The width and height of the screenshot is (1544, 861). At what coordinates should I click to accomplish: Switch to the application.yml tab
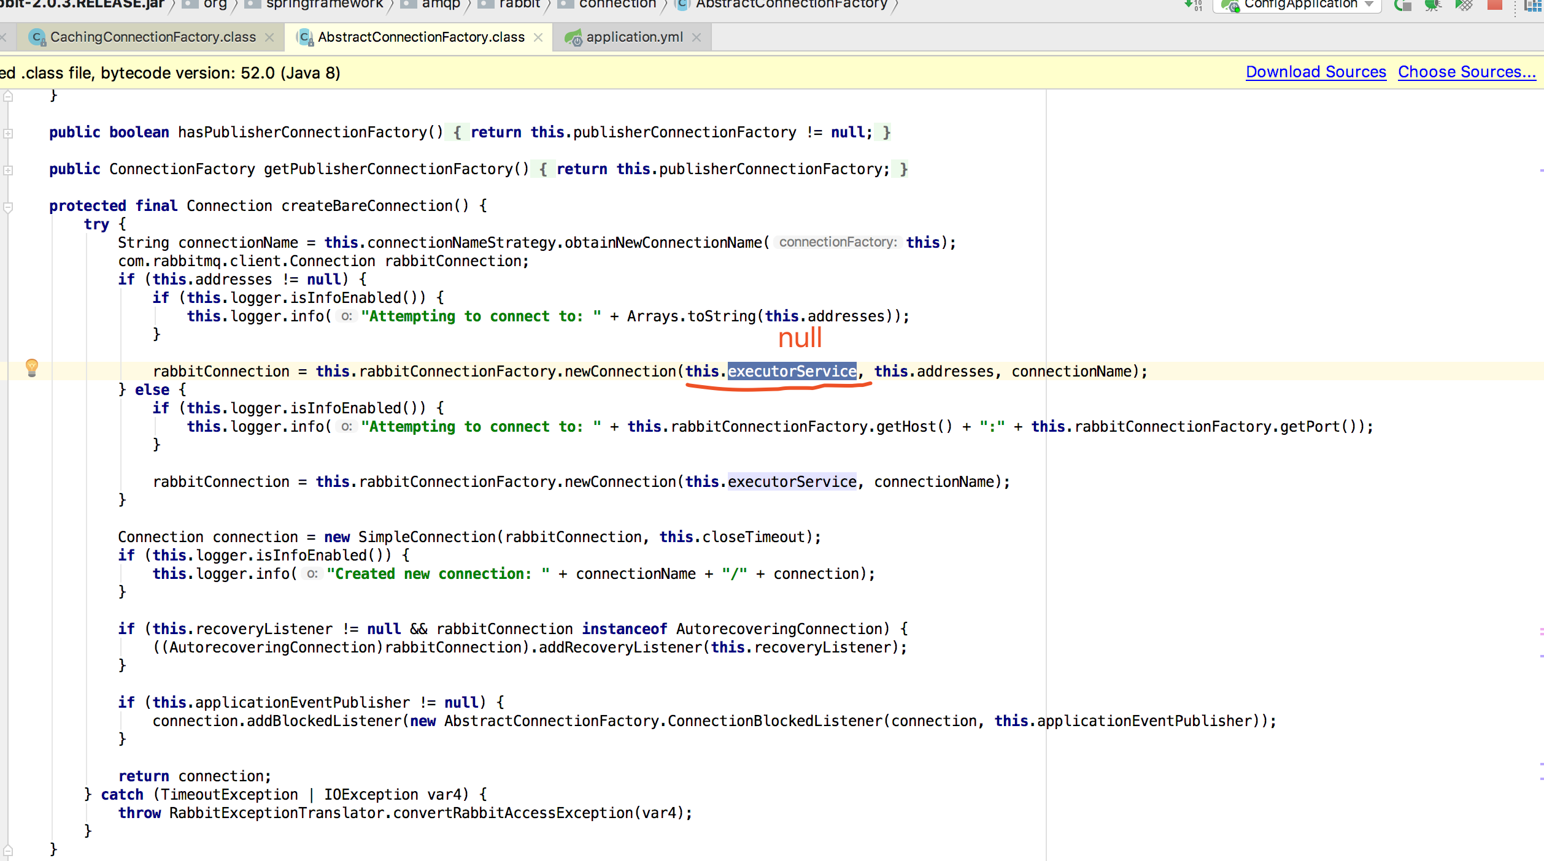(634, 37)
